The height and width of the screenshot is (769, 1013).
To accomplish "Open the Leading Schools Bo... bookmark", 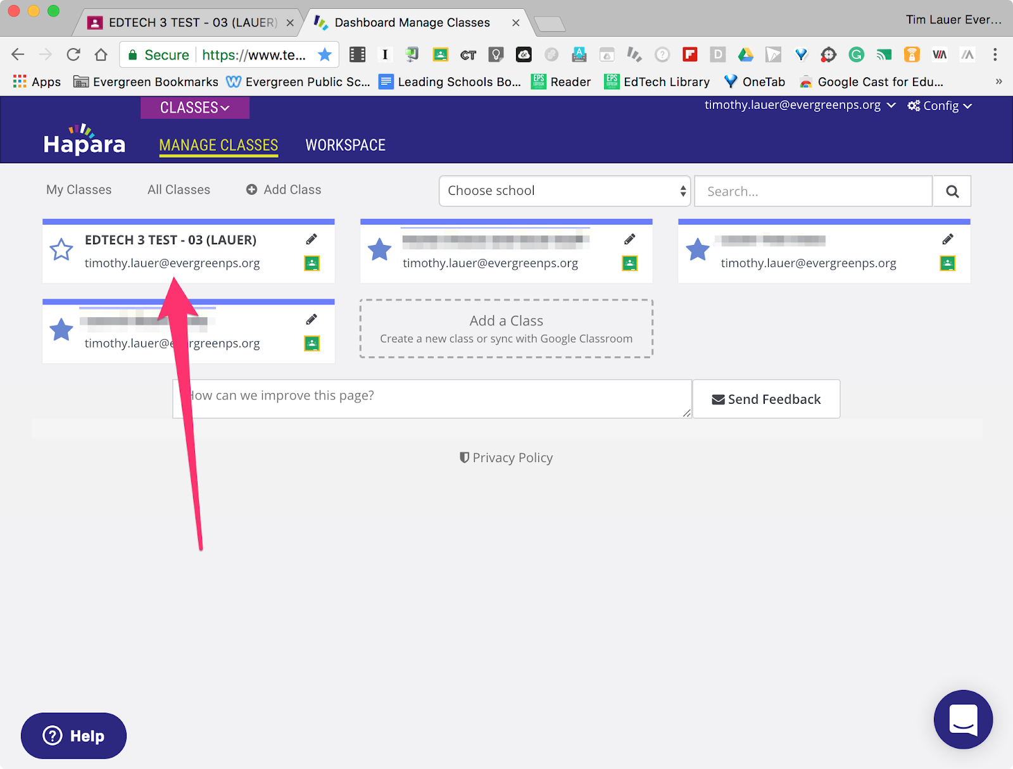I will (x=450, y=82).
